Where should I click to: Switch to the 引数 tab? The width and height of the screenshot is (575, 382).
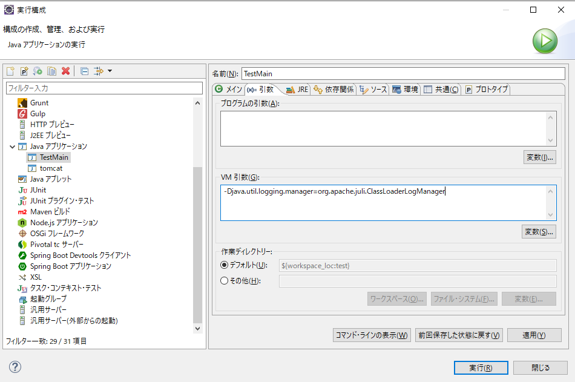[x=261, y=89]
